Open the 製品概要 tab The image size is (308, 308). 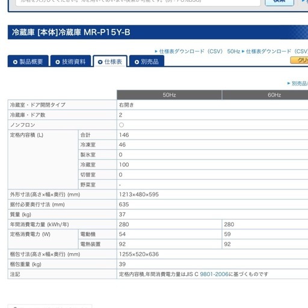(x=28, y=61)
